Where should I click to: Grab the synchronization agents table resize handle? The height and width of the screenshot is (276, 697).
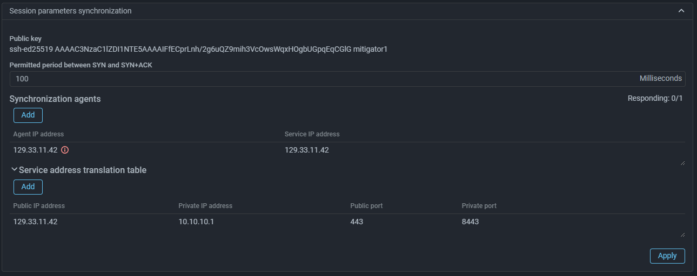click(682, 163)
